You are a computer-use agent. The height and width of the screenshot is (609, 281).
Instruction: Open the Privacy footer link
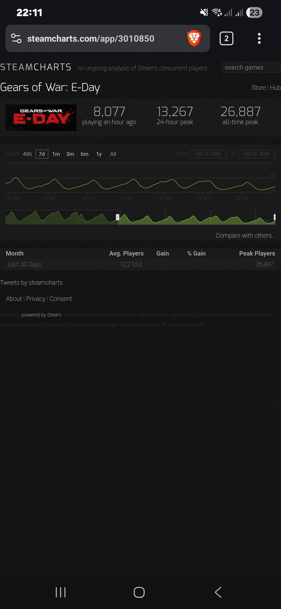(36, 299)
